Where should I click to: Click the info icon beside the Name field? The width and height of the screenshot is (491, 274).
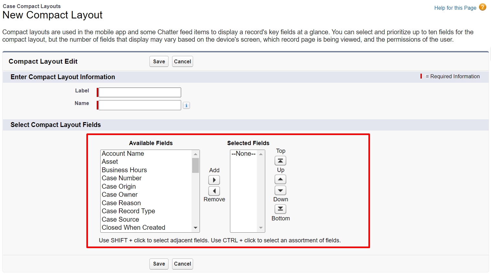[186, 105]
